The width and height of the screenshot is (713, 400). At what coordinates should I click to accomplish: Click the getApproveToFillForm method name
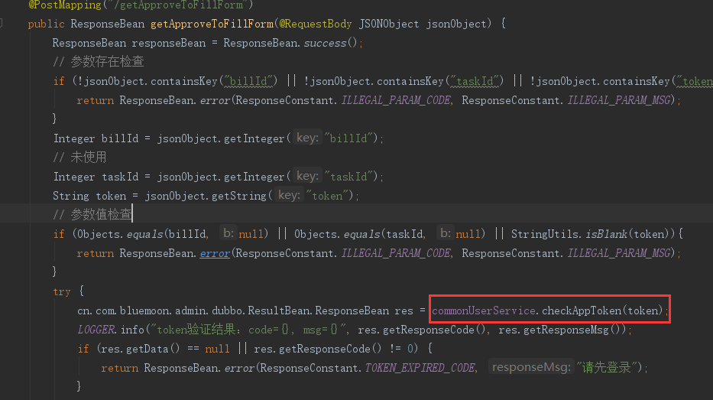pyautogui.click(x=212, y=24)
